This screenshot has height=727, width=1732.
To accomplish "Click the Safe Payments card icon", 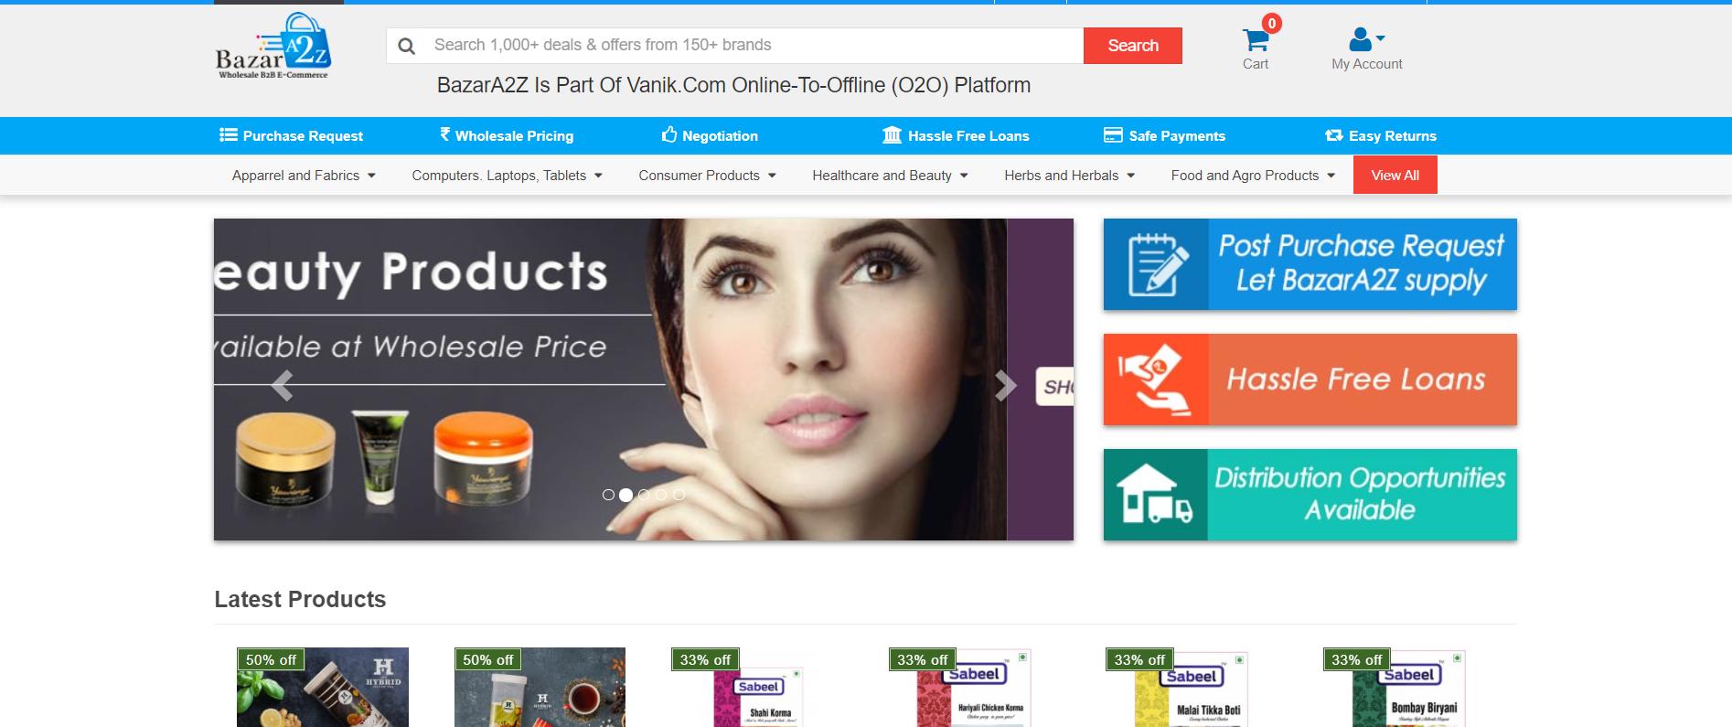I will 1113,135.
